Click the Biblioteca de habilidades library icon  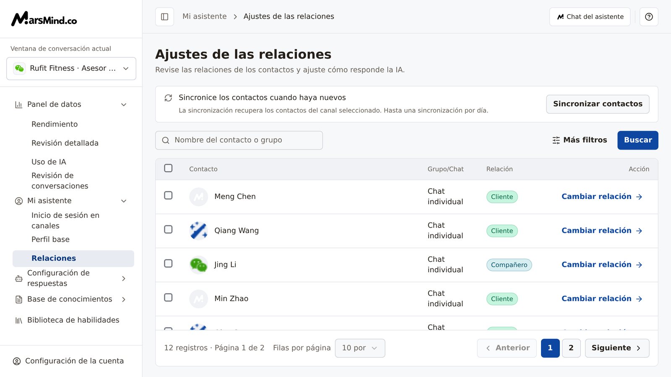(x=18, y=320)
